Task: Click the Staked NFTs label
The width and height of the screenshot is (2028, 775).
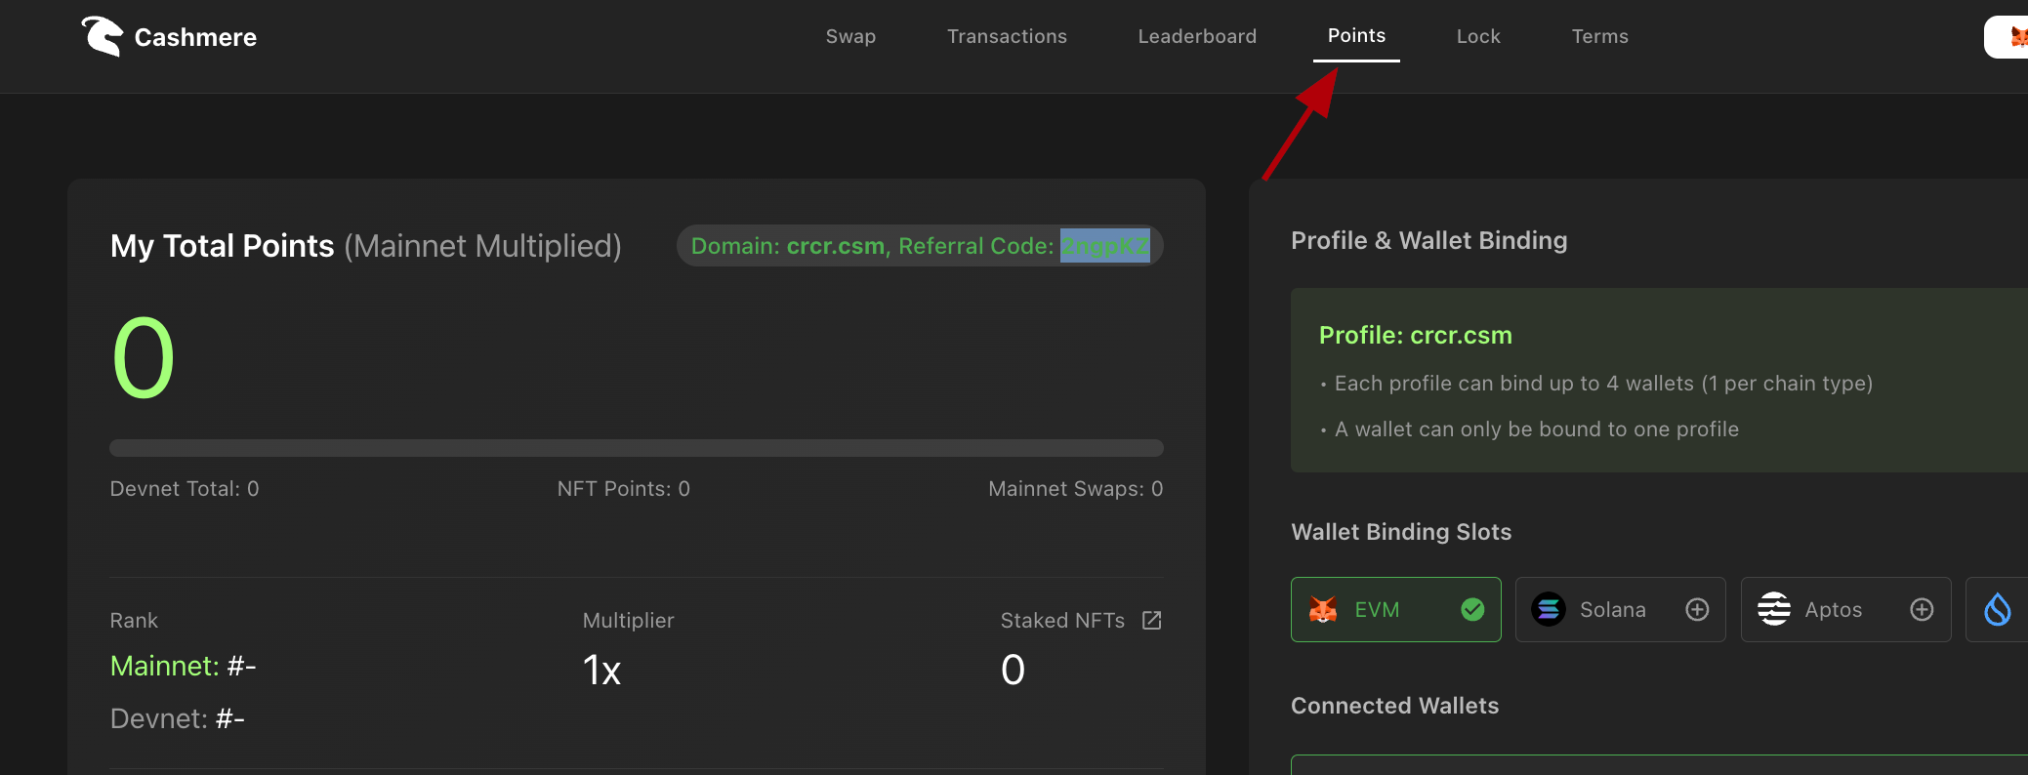Action: click(x=1062, y=621)
